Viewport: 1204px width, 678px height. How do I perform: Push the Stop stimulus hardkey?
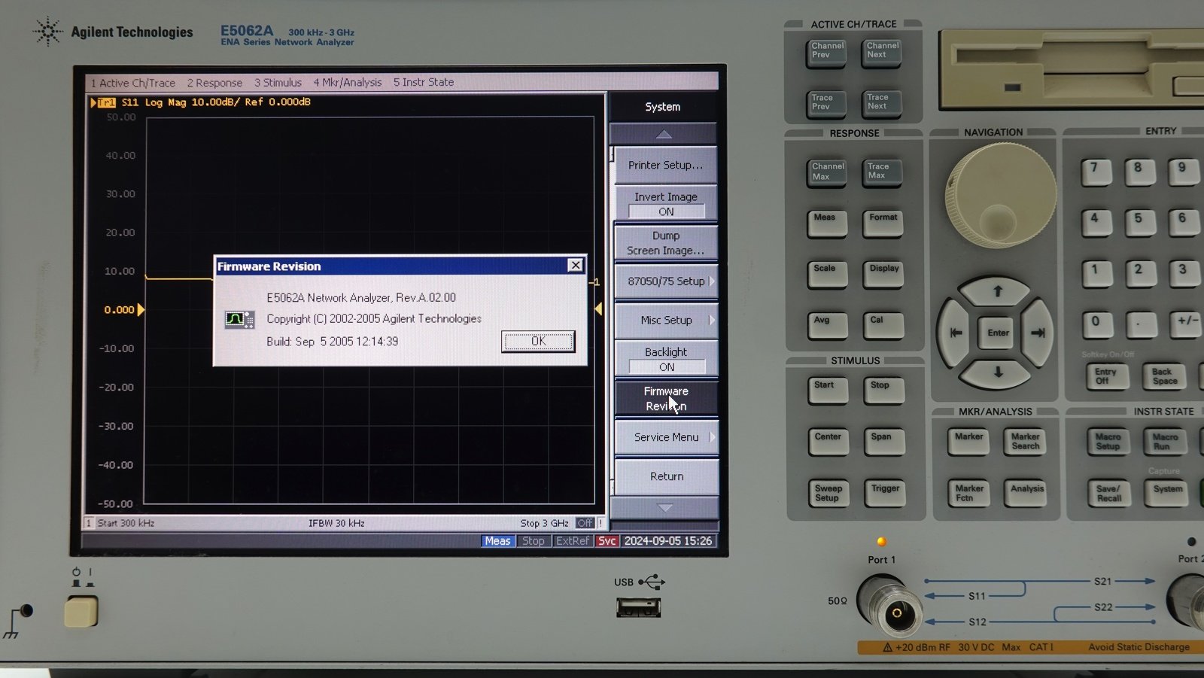point(884,391)
